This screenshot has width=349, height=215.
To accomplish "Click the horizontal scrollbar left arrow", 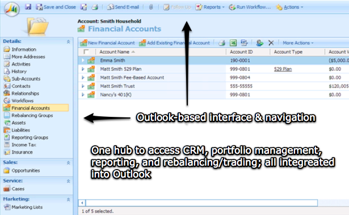I will tap(82, 203).
